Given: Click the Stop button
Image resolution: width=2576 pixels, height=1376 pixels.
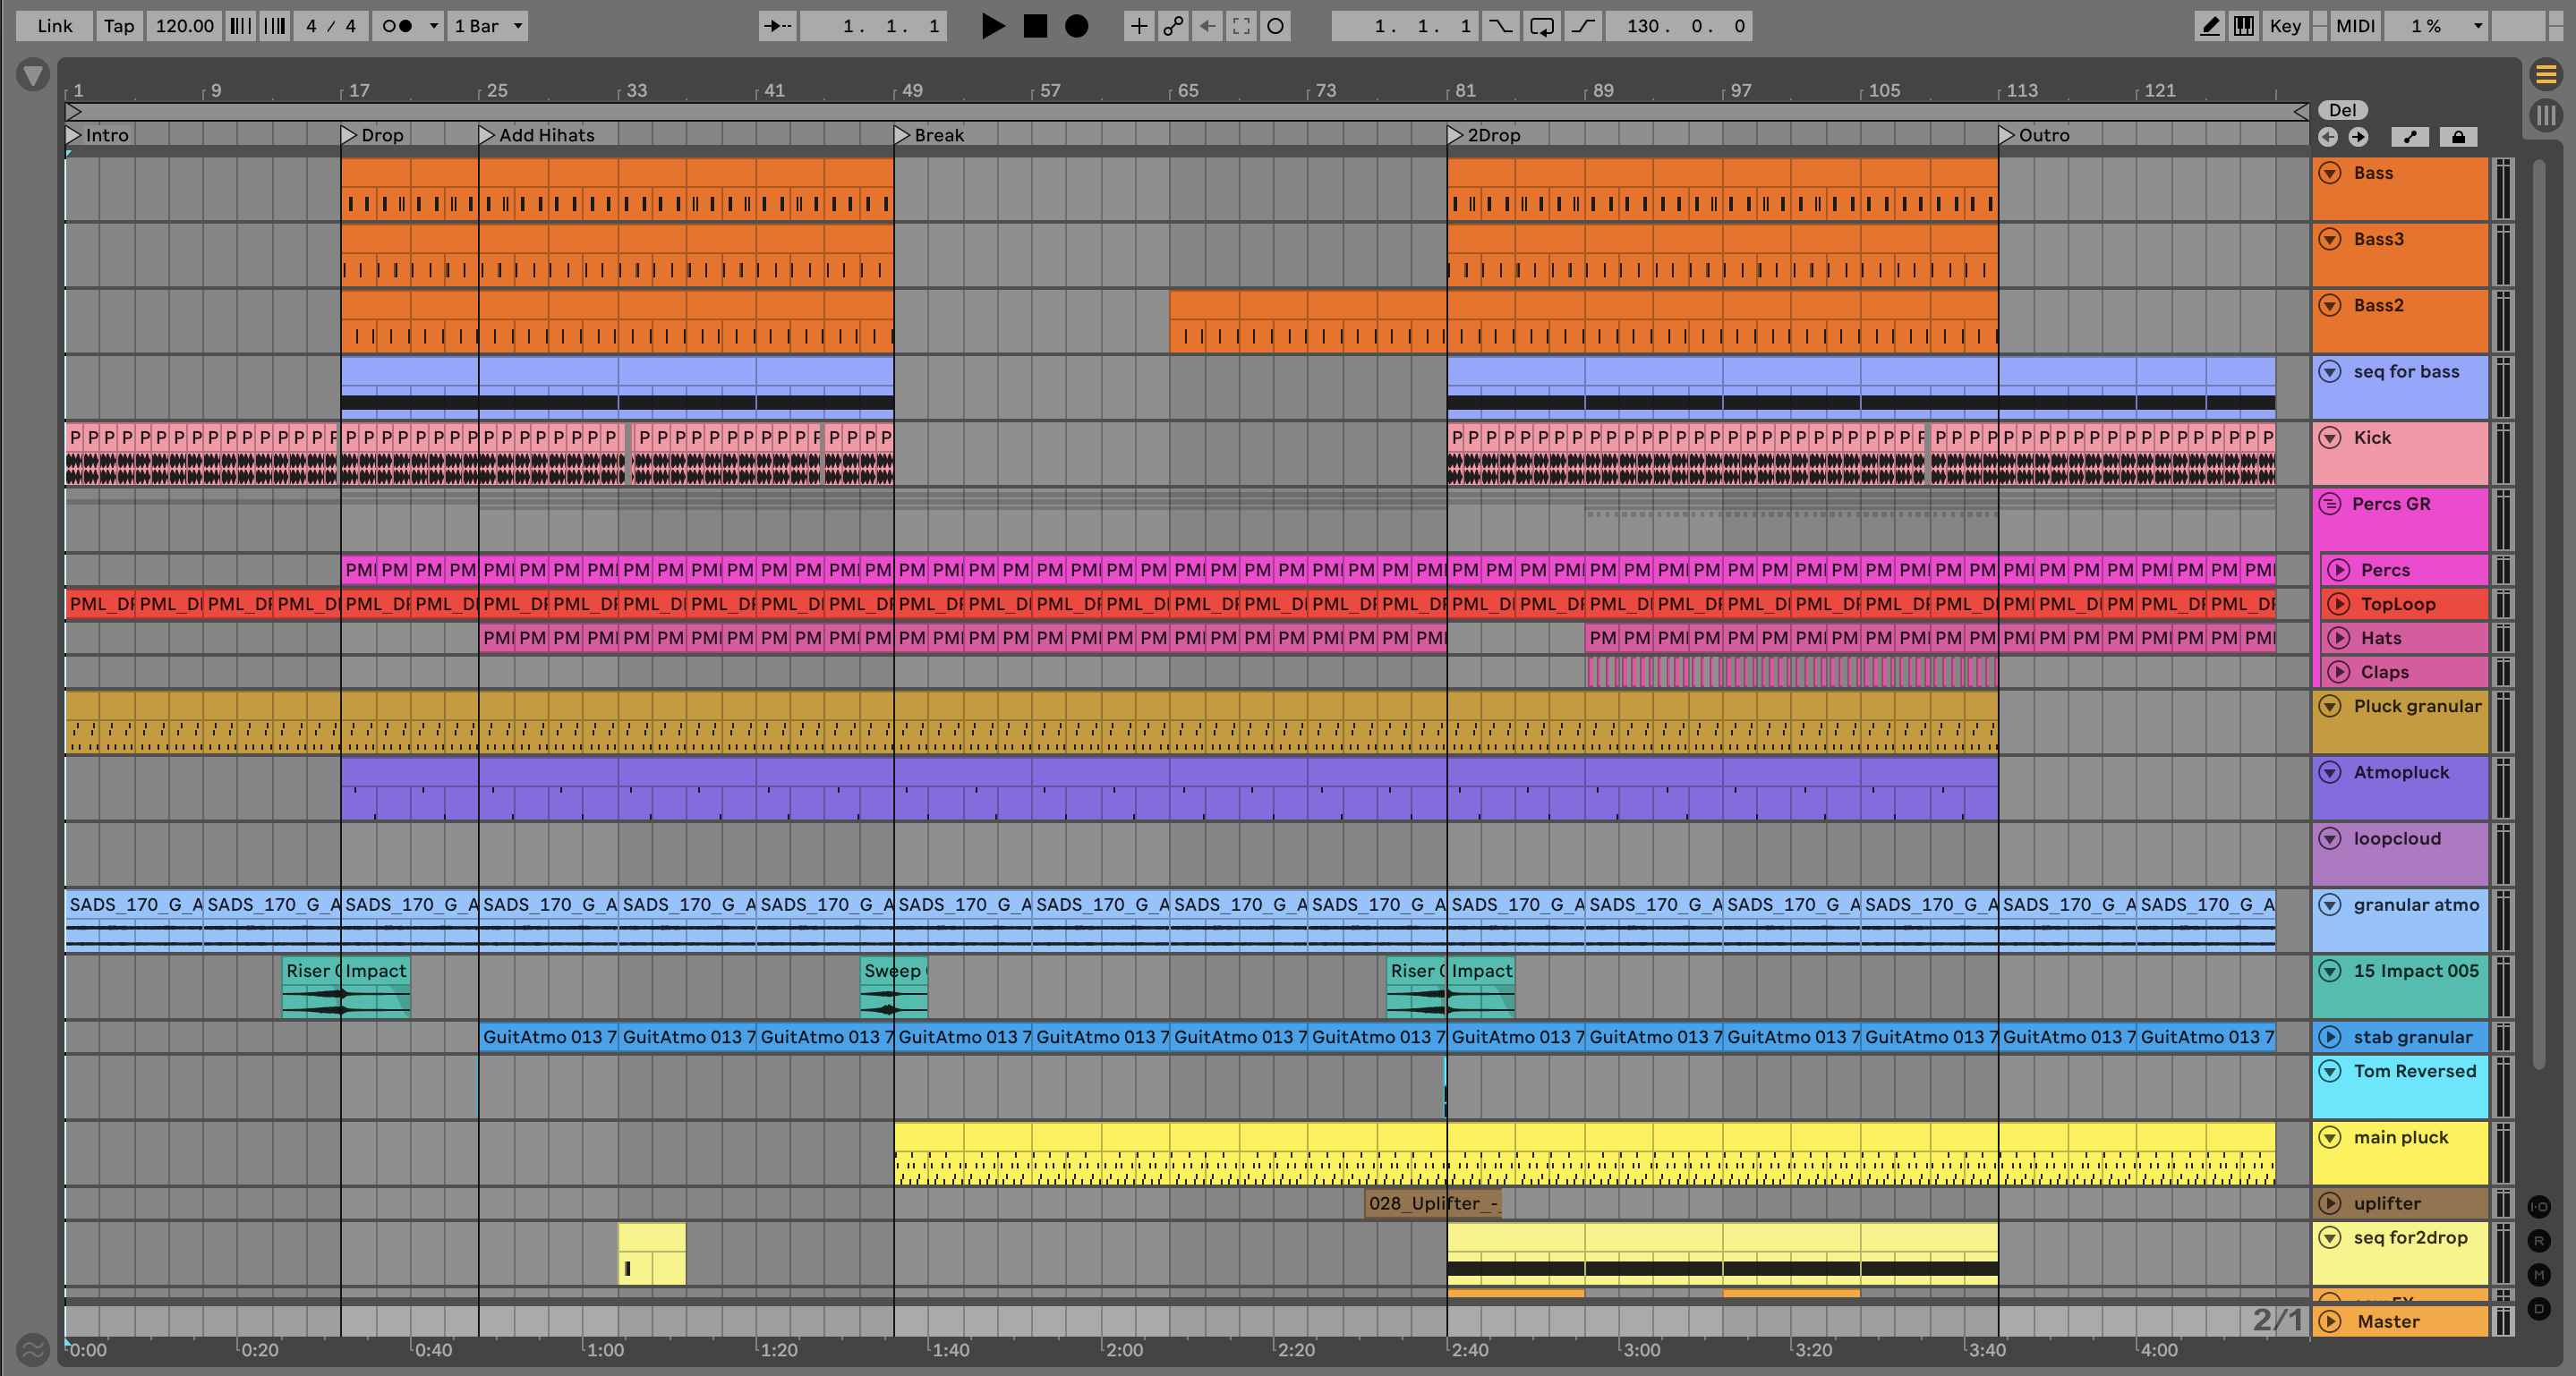Looking at the screenshot, I should tap(1035, 26).
